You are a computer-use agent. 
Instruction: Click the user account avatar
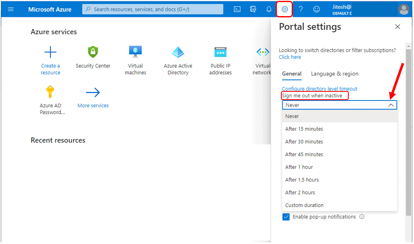[404, 10]
